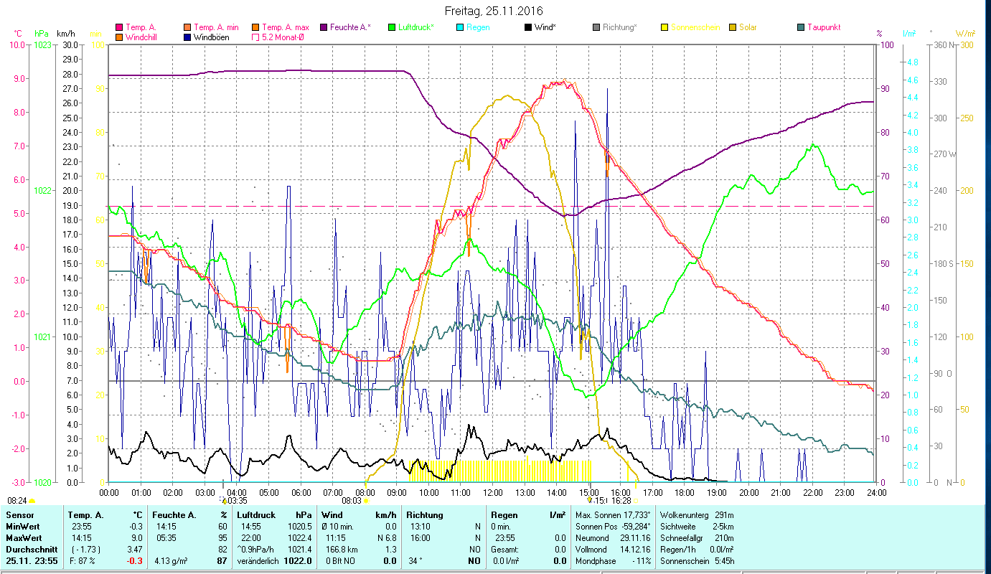Click the sunset sun icon at 16:28
The image size is (991, 574).
click(x=636, y=501)
